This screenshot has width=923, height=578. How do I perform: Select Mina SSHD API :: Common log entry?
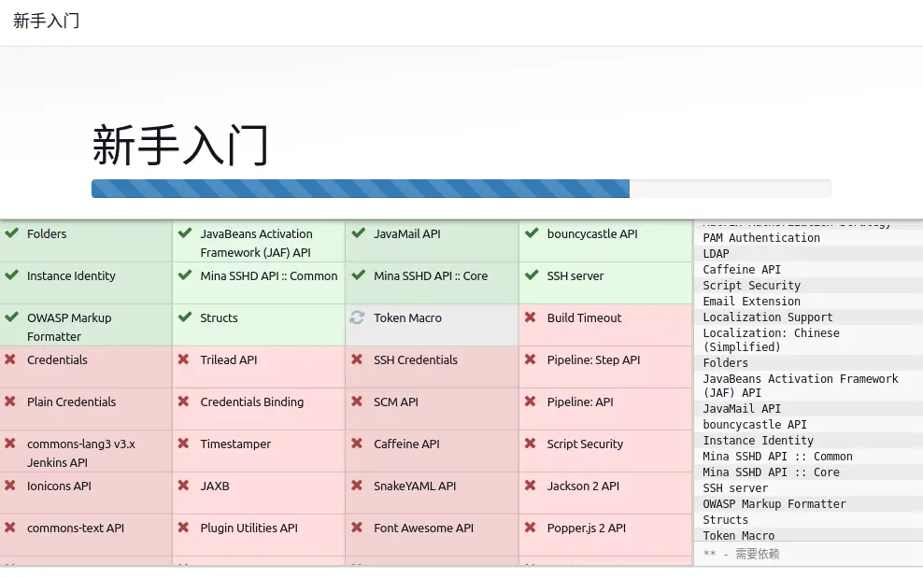pyautogui.click(x=777, y=457)
